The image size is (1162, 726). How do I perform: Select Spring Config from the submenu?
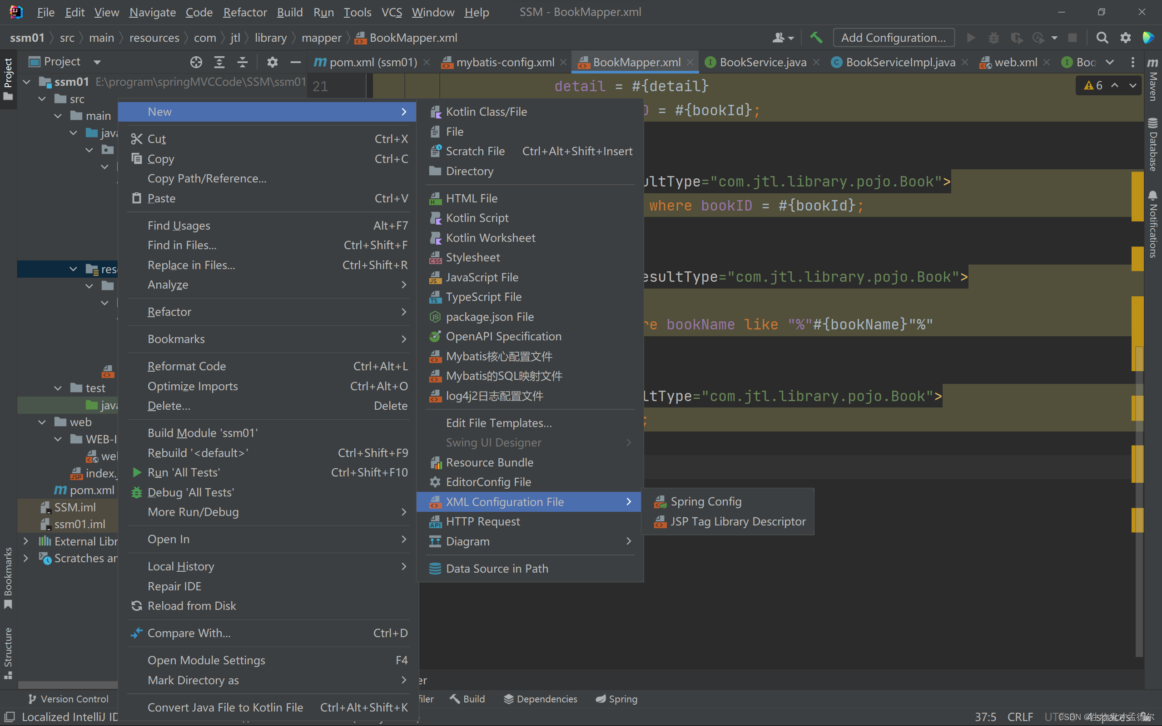[705, 501]
